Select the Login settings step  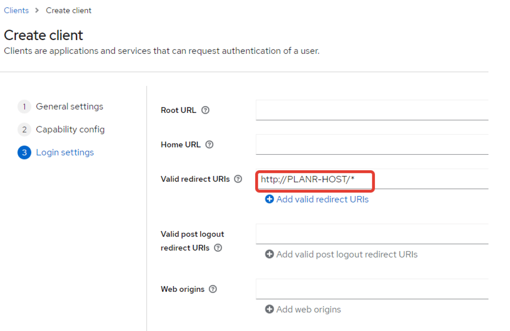65,153
